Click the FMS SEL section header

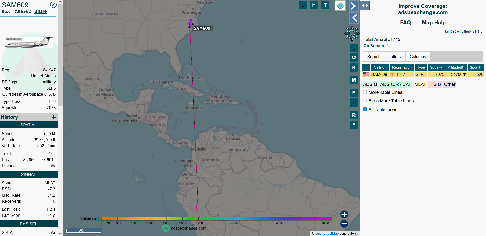29,224
